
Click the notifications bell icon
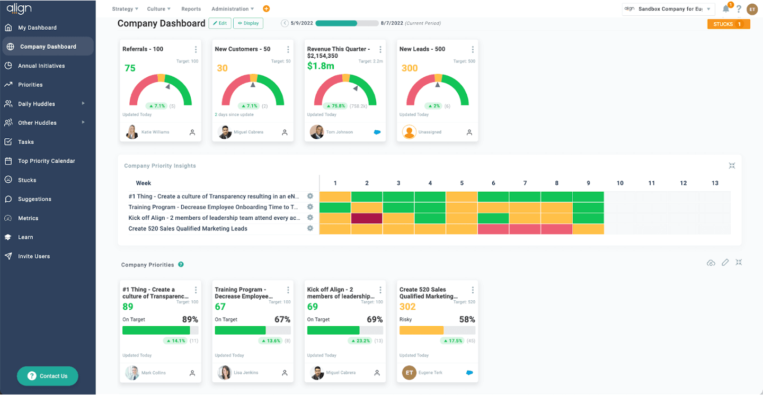pos(726,9)
